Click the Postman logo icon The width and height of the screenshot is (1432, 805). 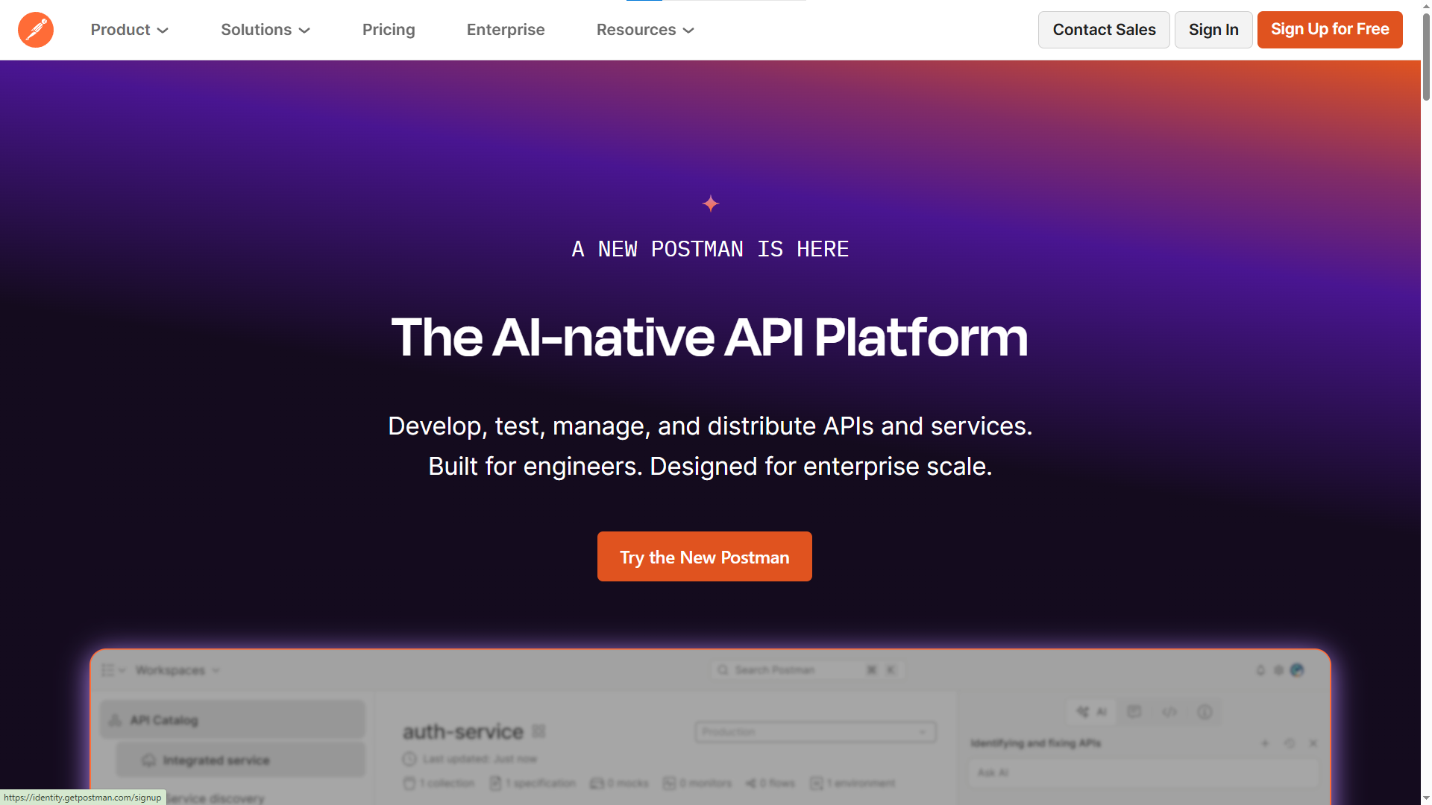click(36, 30)
